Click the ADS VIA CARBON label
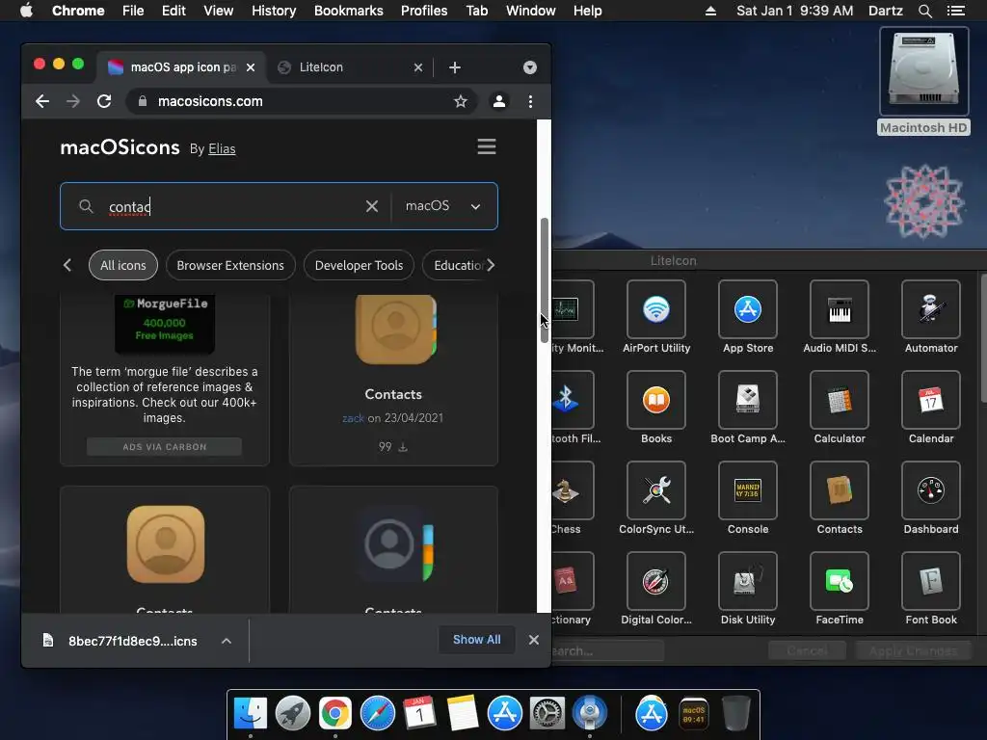Viewport: 987px width, 740px height. pos(164,447)
